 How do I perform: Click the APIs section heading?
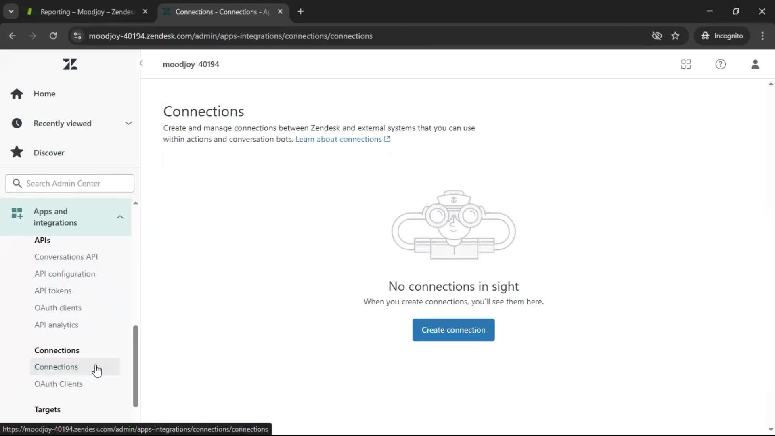42,240
